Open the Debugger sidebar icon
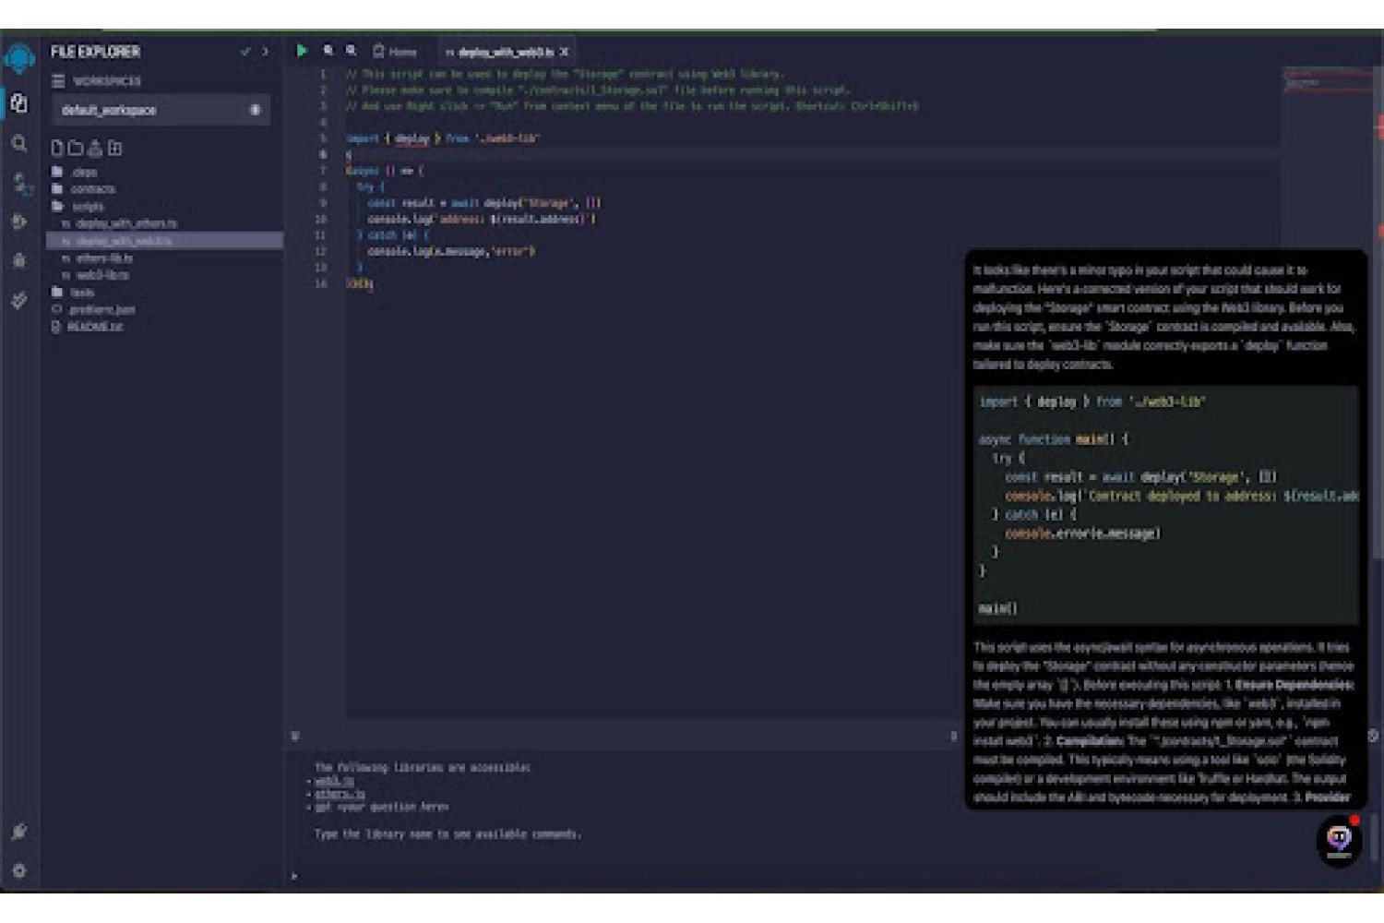Viewport: 1384px width, 923px height. pos(18,260)
